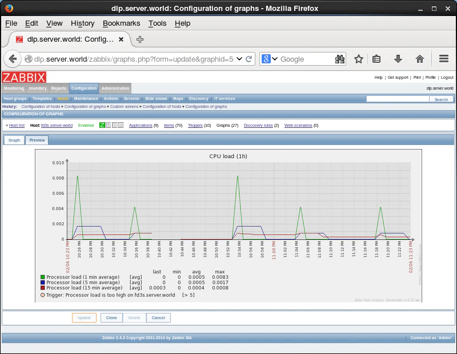The height and width of the screenshot is (354, 457).
Task: Open the Host list link
Action: [x=17, y=125]
